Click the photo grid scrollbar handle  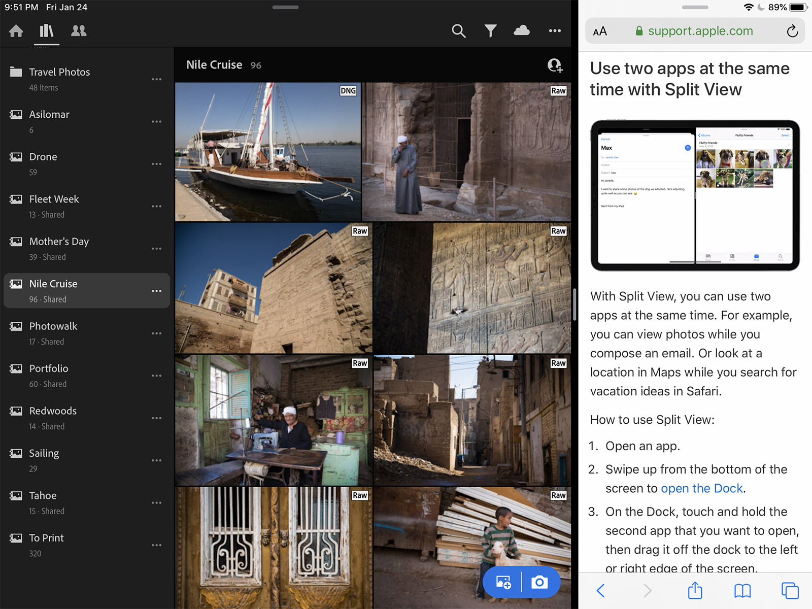click(574, 304)
